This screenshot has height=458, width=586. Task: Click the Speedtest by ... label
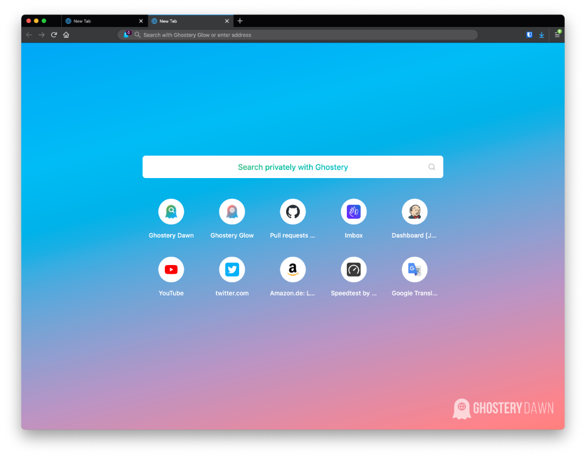point(354,293)
